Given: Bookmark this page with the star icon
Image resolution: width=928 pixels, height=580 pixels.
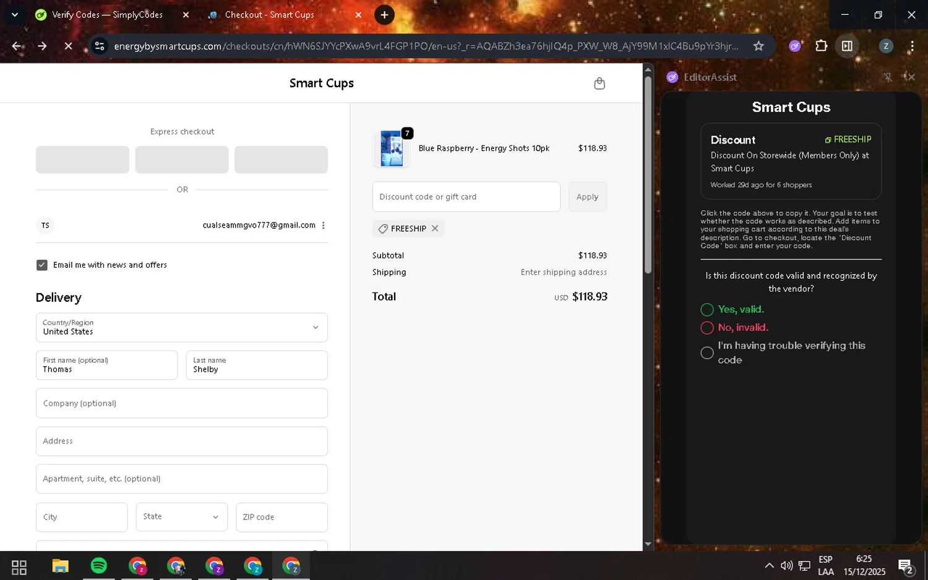Looking at the screenshot, I should [x=758, y=46].
